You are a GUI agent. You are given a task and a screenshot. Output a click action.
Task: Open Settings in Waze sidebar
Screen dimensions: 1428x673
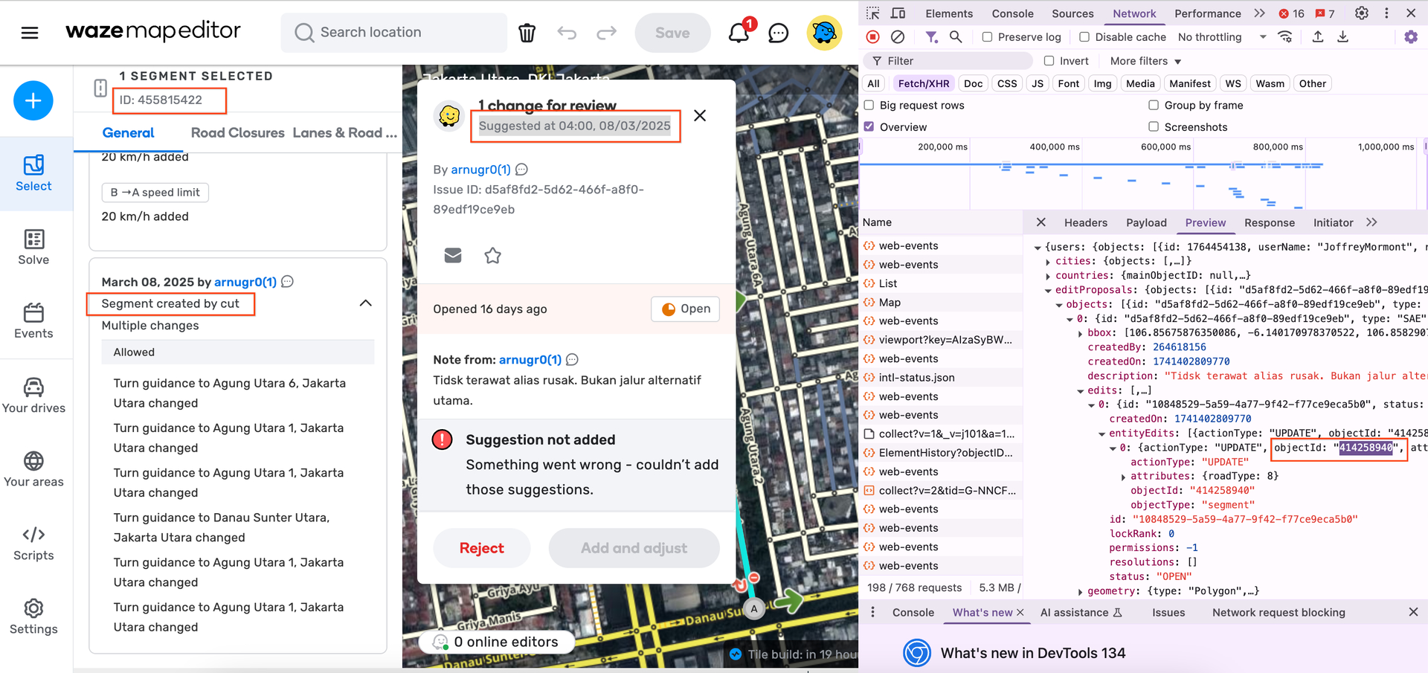coord(33,617)
